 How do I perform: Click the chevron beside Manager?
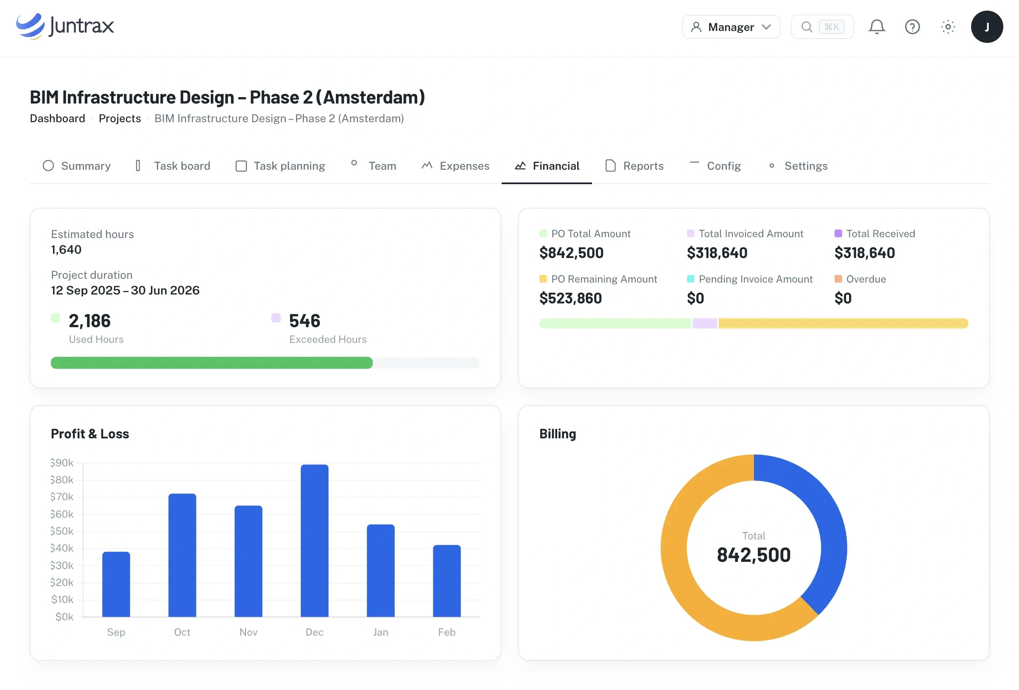click(766, 27)
